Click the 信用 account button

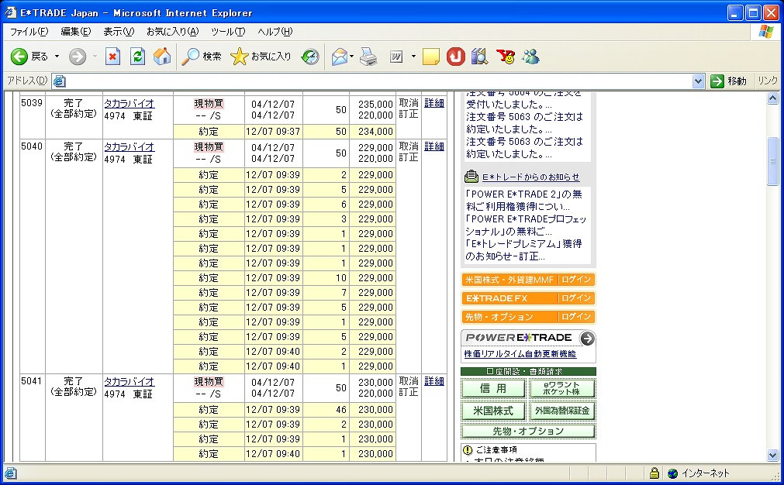coord(493,388)
